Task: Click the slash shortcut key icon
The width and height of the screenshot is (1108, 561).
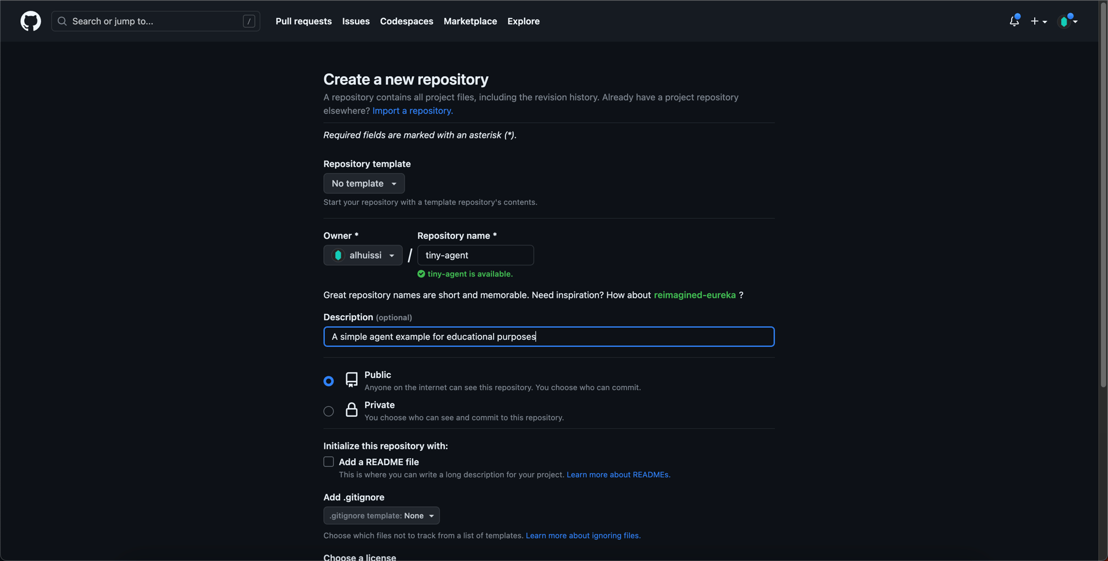Action: [x=249, y=21]
